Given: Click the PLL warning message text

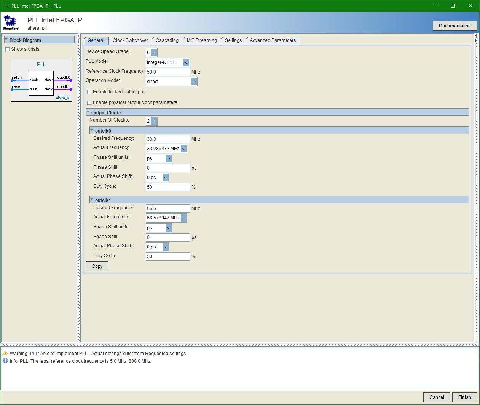Looking at the screenshot, I should [98, 354].
